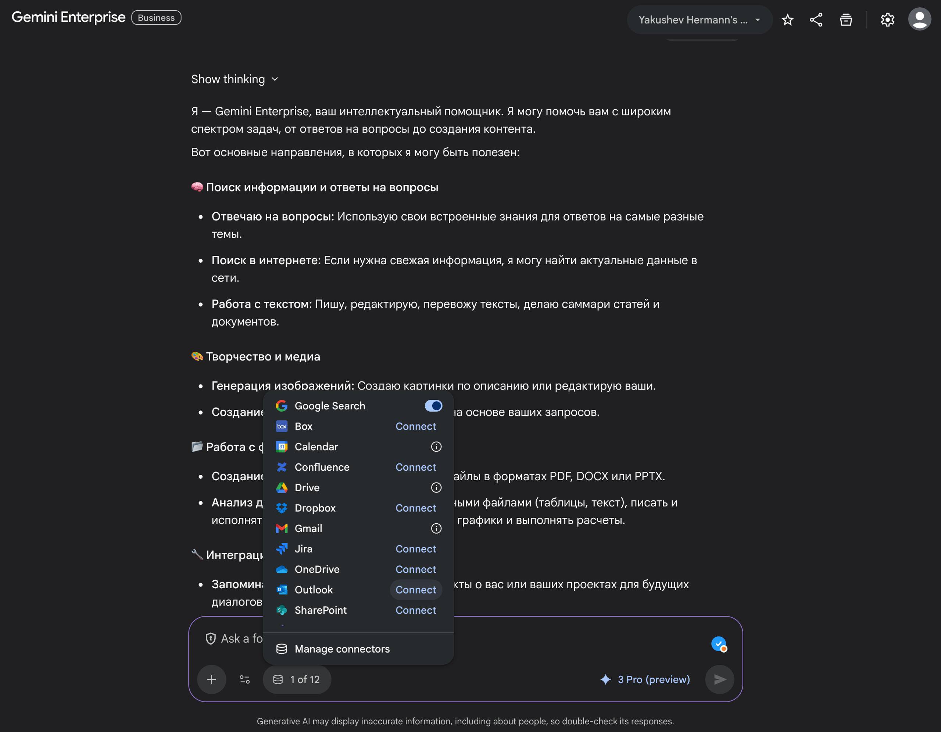Open the Yakushev Hermann's workspace dropdown
The height and width of the screenshot is (732, 941).
[x=699, y=20]
